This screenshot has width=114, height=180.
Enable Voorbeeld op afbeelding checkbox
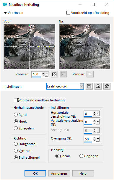point(68,13)
